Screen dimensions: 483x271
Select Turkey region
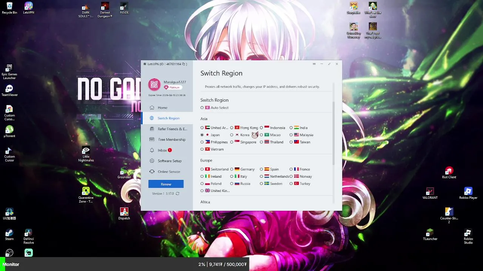pyautogui.click(x=300, y=183)
